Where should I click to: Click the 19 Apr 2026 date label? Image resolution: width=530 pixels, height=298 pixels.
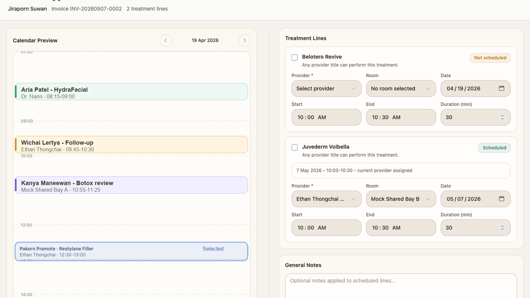205,40
